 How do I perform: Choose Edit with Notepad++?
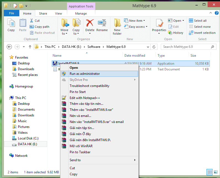point(99,98)
